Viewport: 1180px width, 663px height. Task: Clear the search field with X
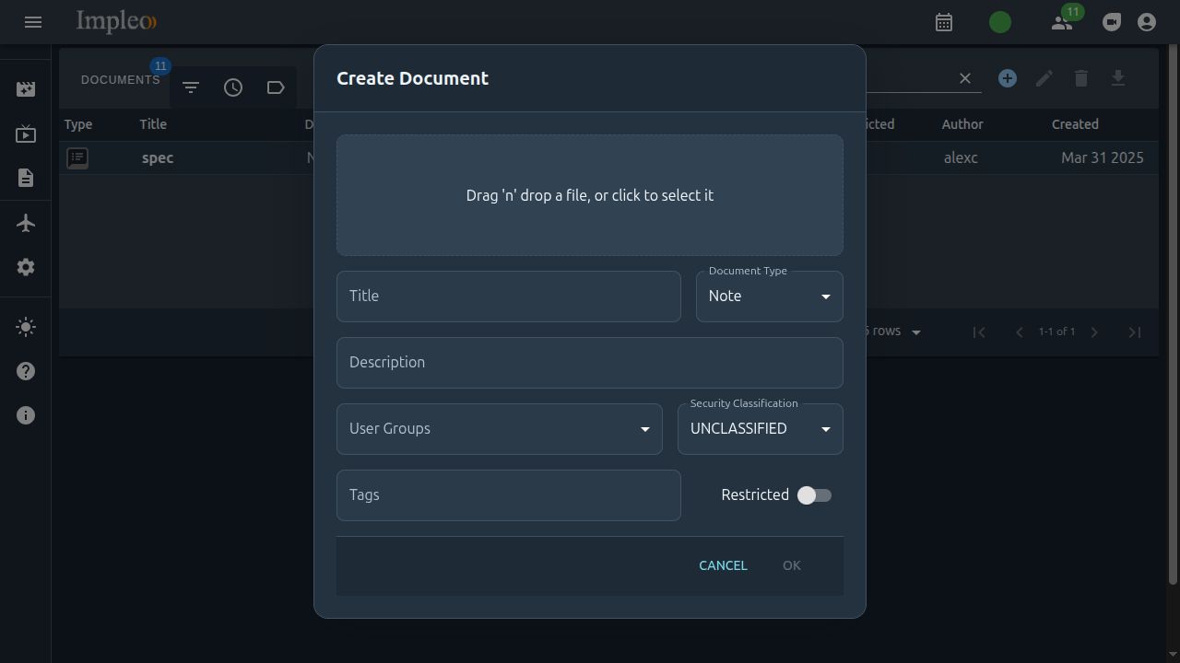click(x=965, y=78)
